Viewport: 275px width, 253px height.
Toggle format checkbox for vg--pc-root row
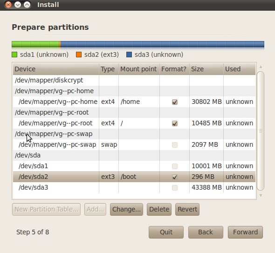pos(174,123)
